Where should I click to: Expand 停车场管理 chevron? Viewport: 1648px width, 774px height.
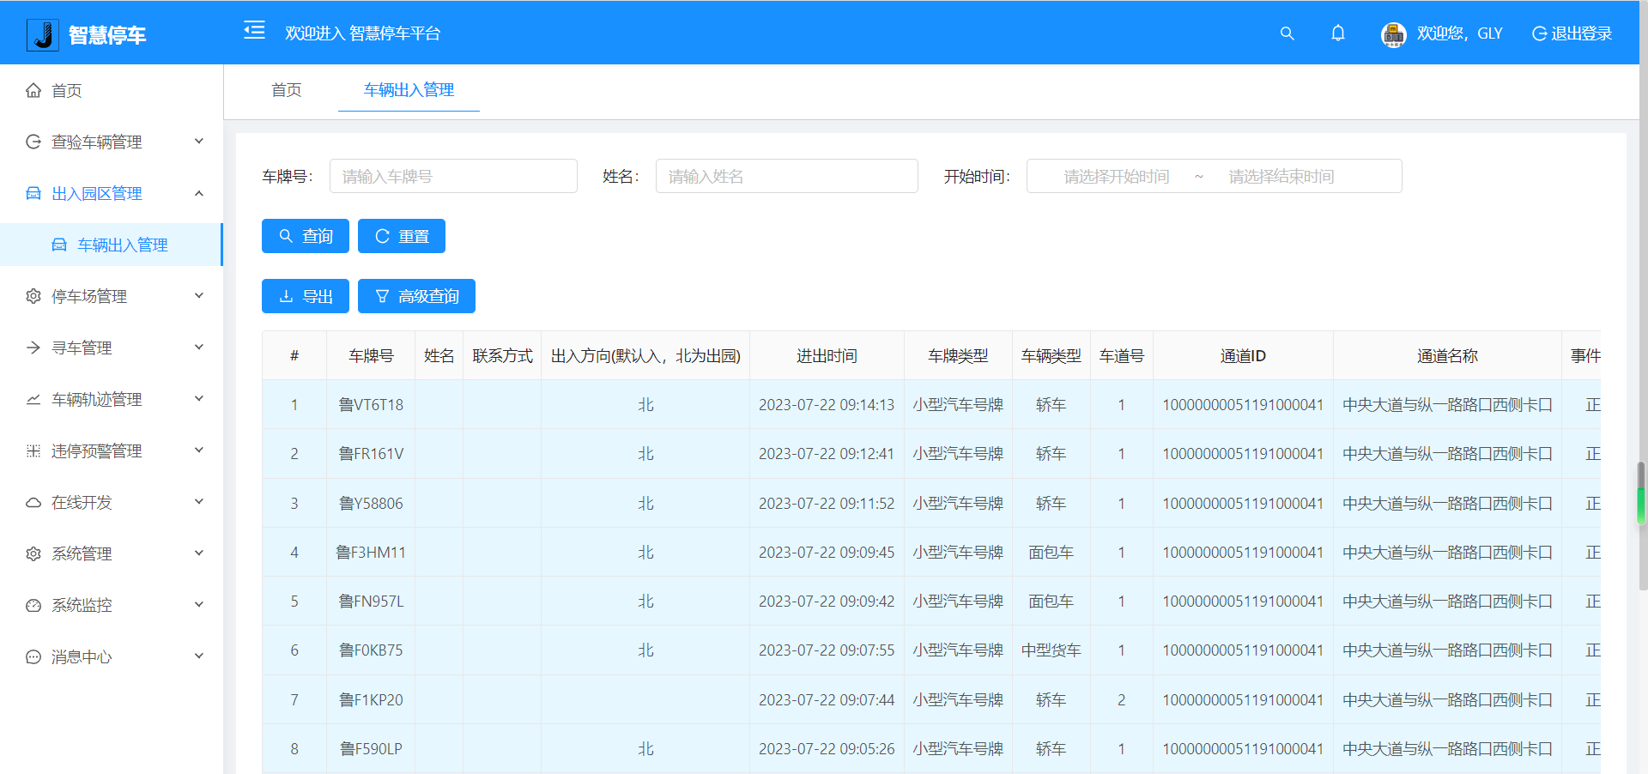(199, 295)
